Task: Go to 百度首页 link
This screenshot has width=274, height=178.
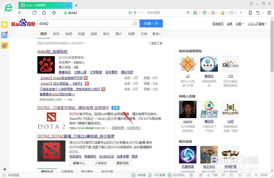Action: point(218,24)
